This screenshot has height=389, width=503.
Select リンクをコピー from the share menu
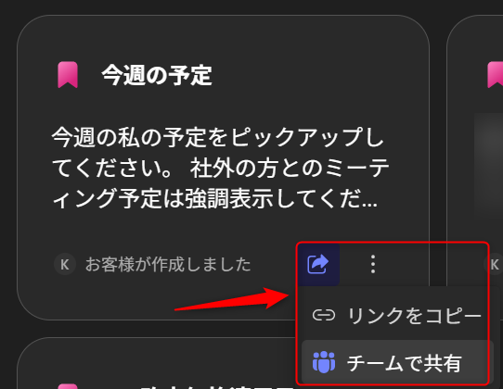[x=395, y=315]
